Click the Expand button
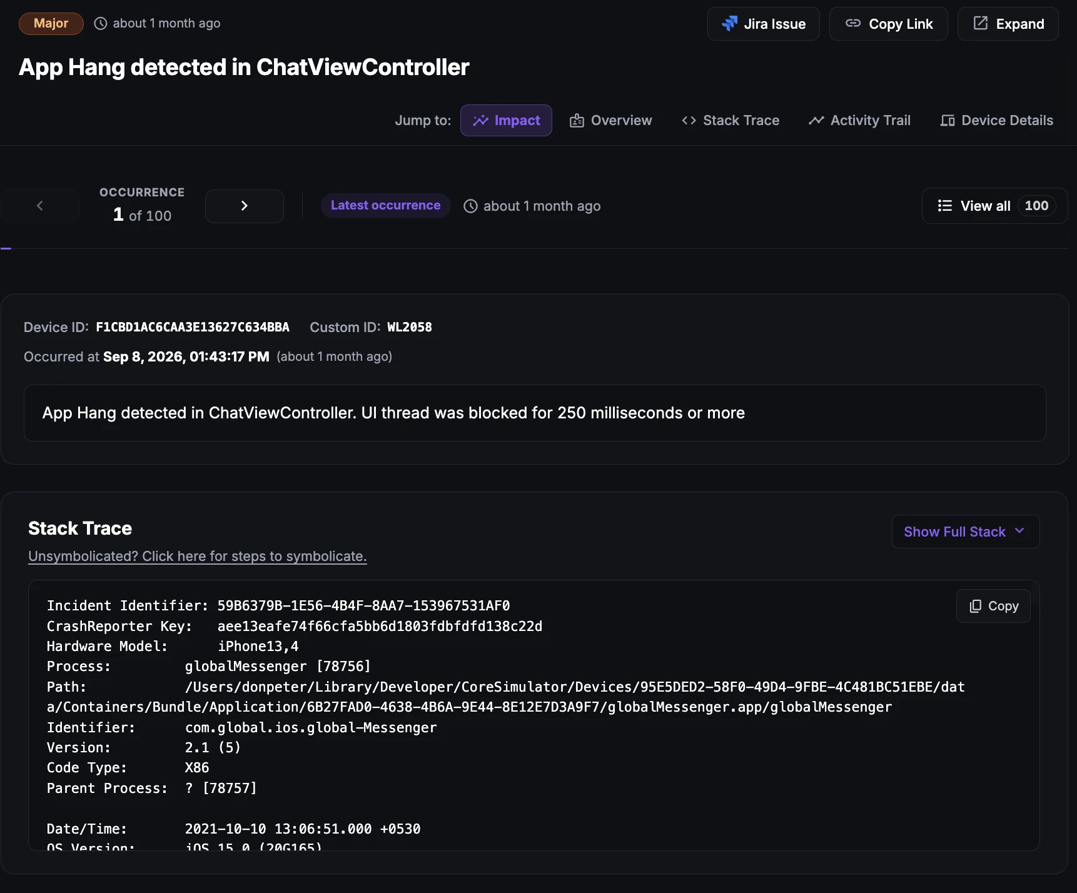The height and width of the screenshot is (893, 1077). point(1008,24)
